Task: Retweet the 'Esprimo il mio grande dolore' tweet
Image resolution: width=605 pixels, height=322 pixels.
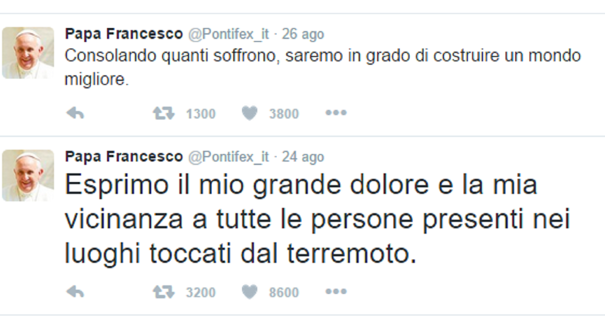Action: 164,292
